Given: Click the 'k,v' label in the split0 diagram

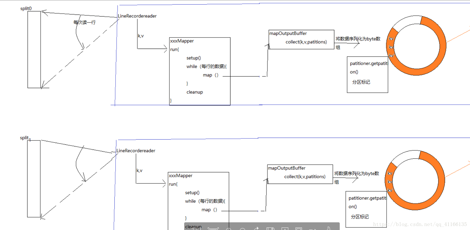Looking at the screenshot, I should tap(141, 36).
